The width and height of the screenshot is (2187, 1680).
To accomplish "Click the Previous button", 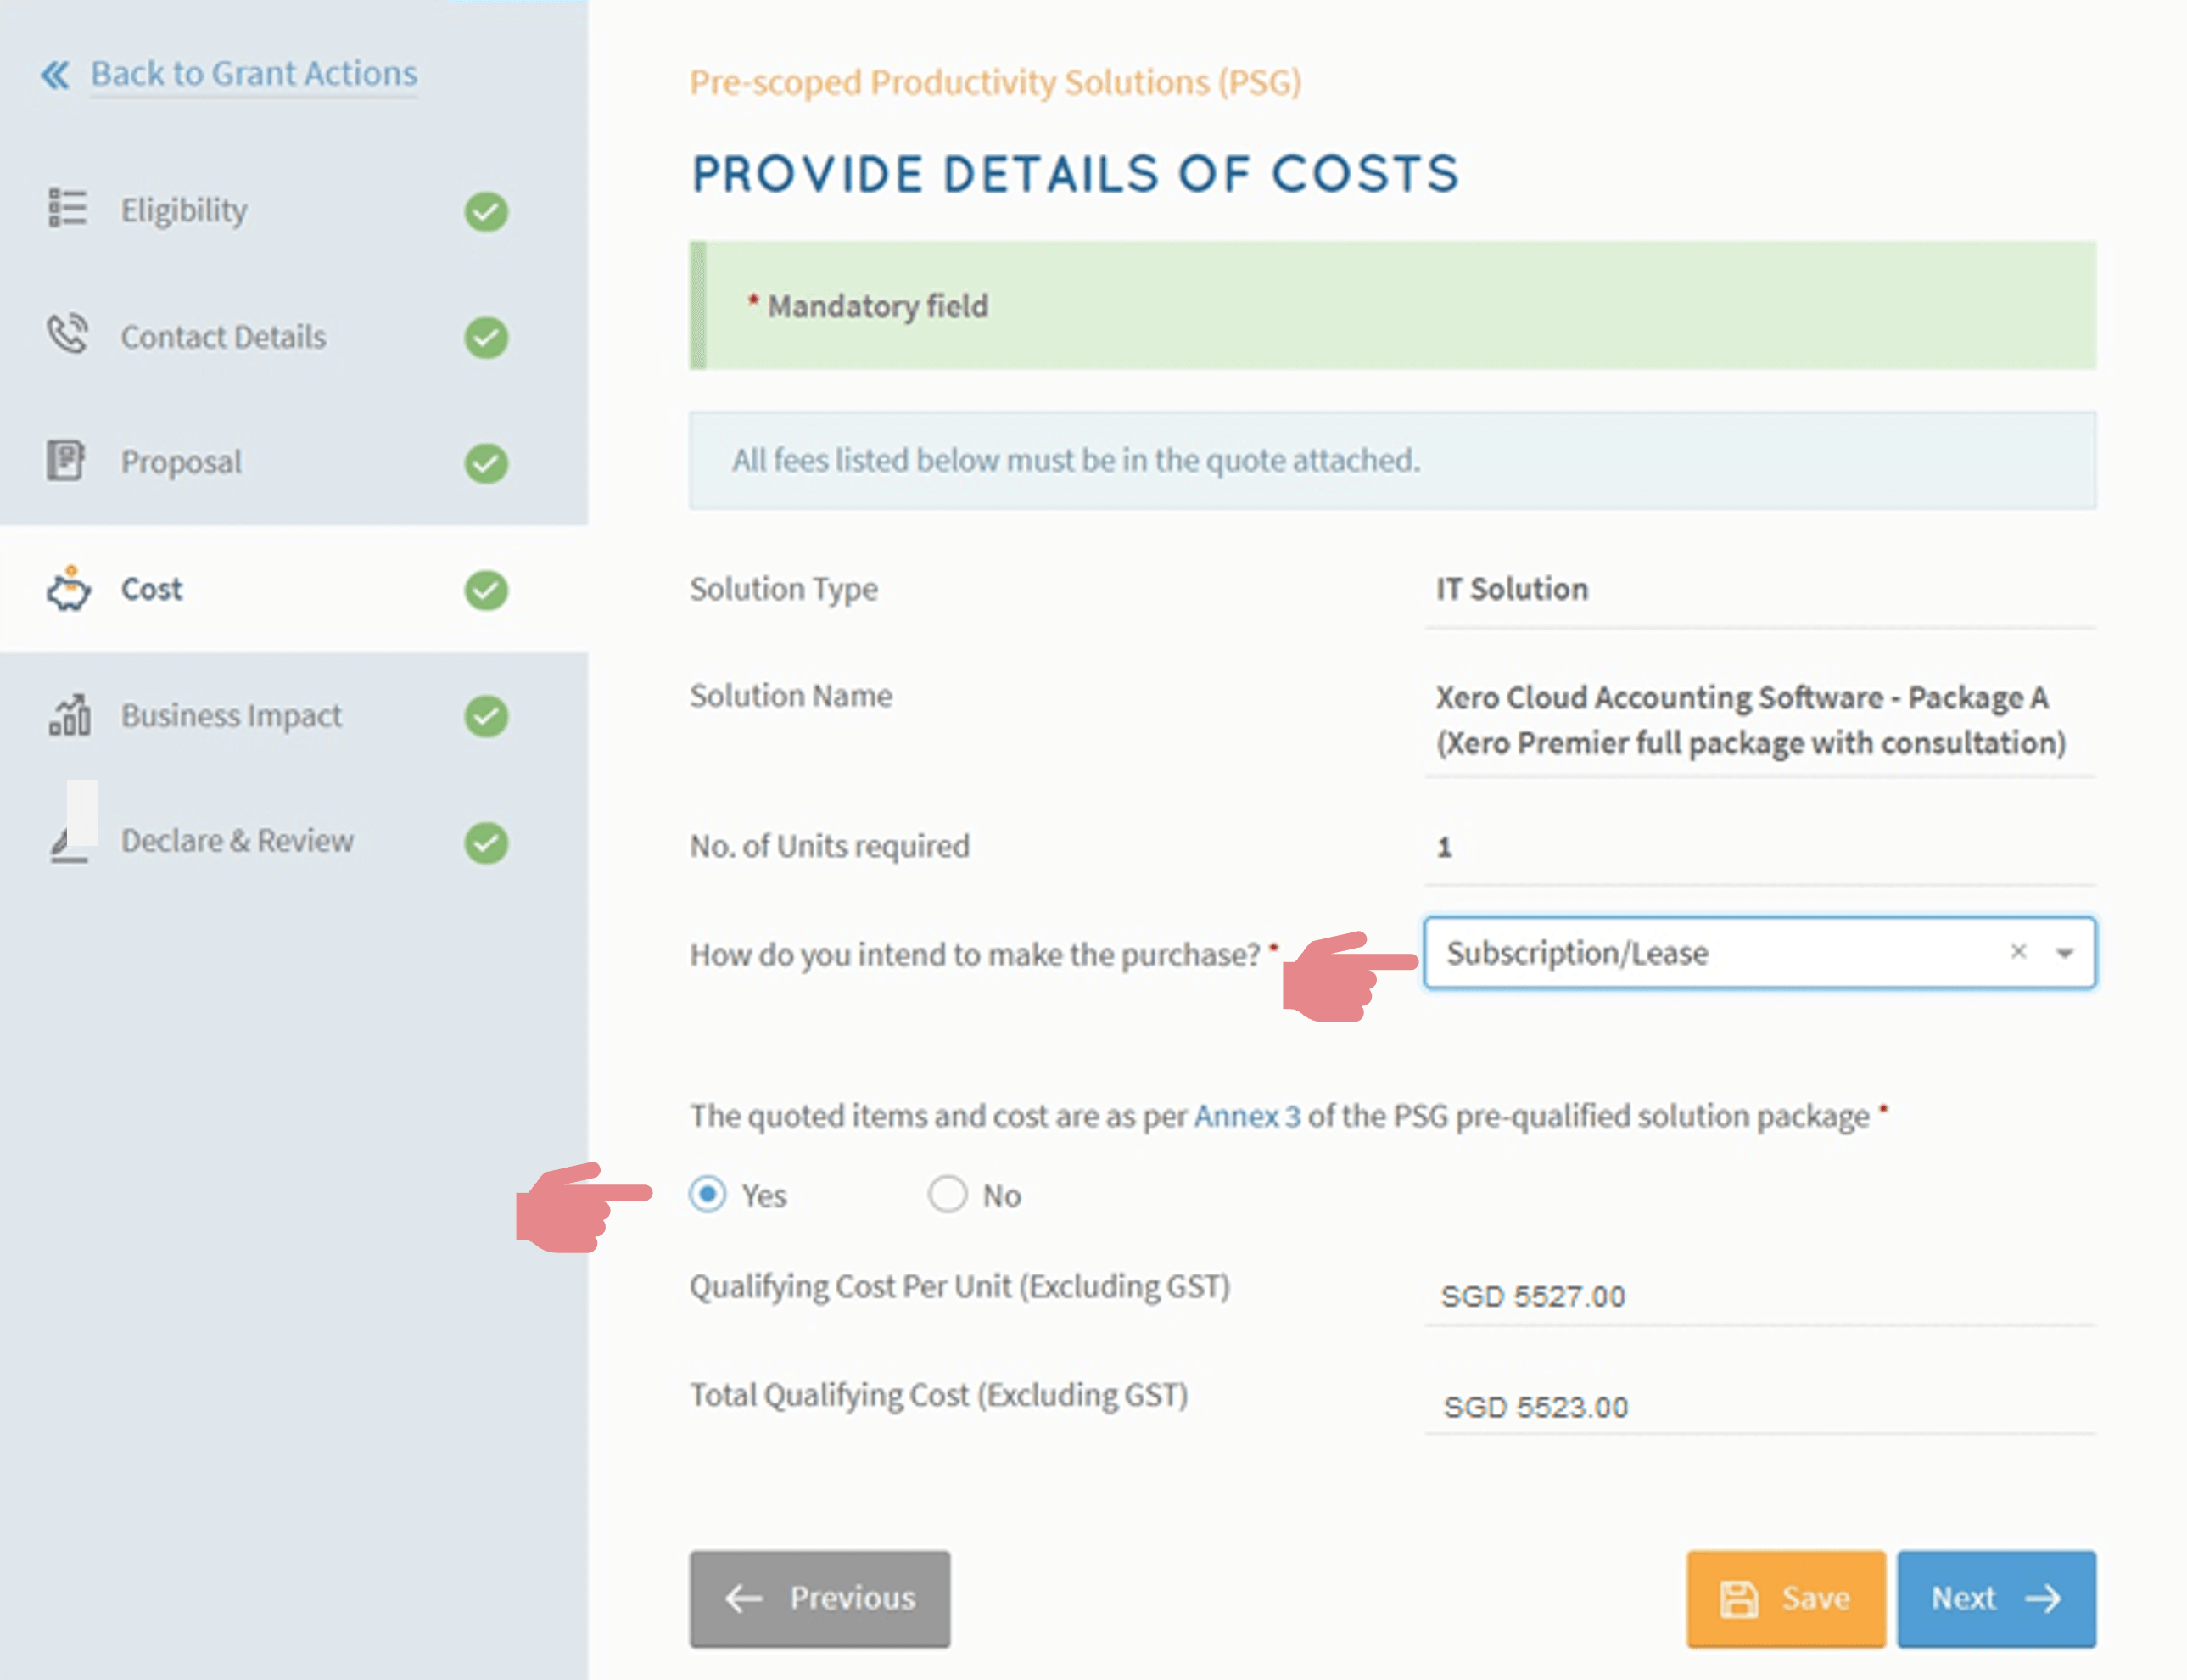I will click(x=819, y=1598).
